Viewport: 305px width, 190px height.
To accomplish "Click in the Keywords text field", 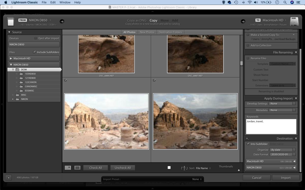I will [271, 126].
